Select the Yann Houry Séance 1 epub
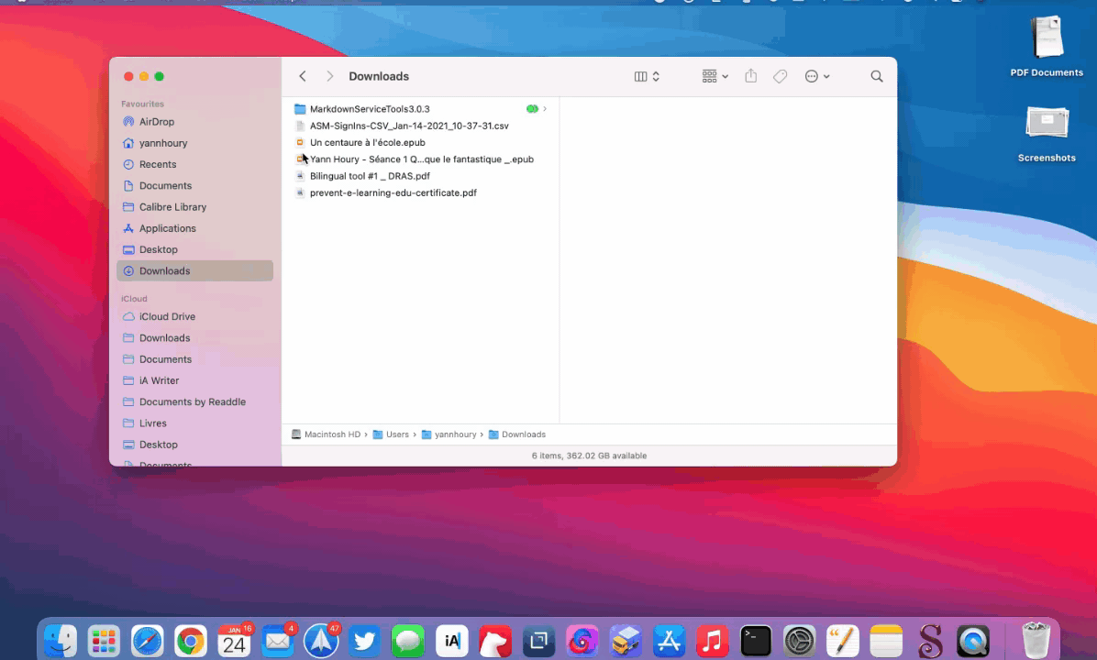This screenshot has width=1097, height=660. (x=420, y=159)
